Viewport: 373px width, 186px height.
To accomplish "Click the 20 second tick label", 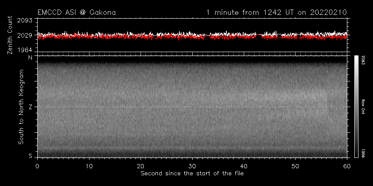I will 141,165.
